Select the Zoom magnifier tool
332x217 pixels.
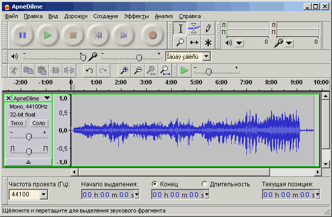click(x=180, y=42)
